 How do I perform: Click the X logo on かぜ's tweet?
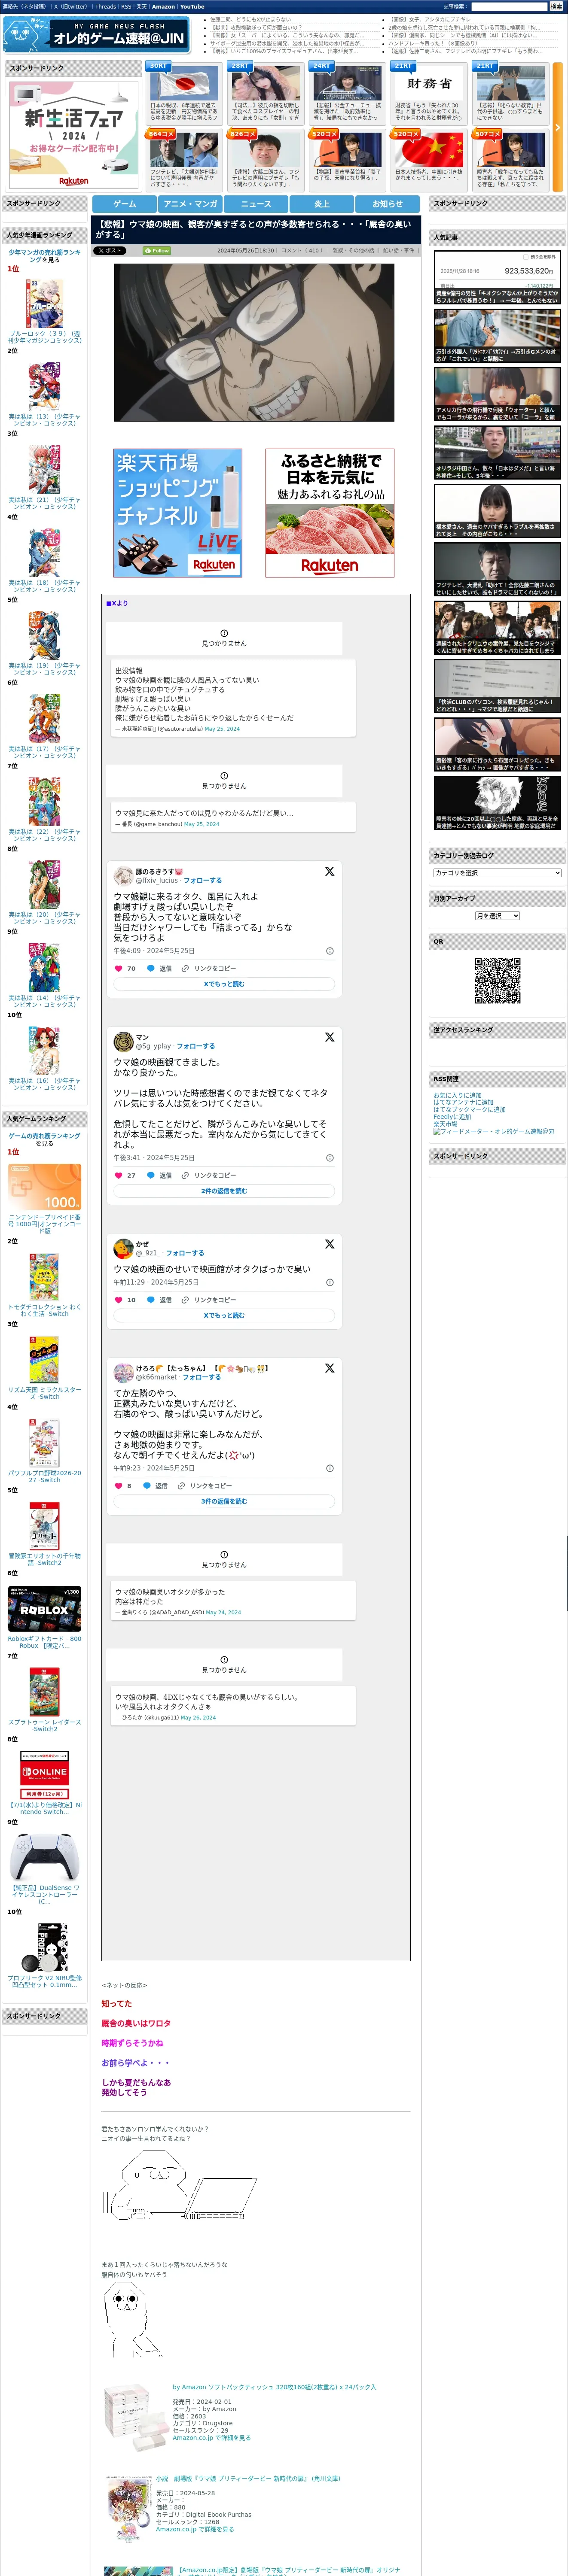point(329,1245)
